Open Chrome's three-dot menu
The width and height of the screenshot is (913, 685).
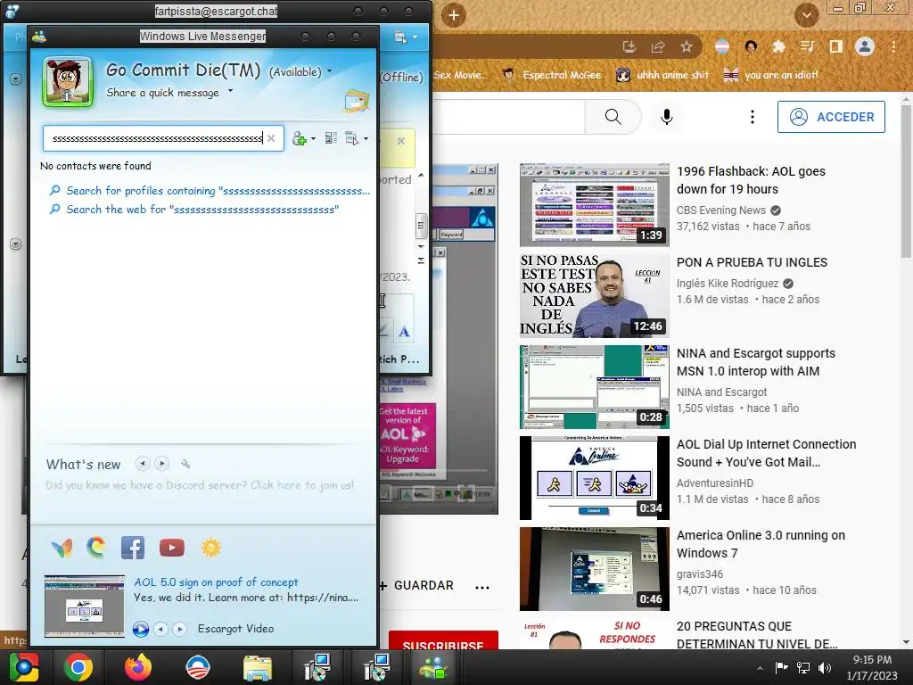(x=893, y=46)
